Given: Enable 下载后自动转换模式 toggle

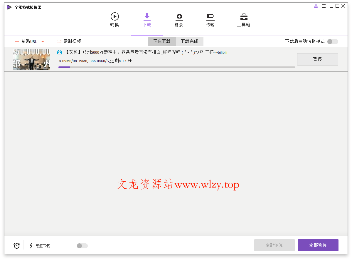Looking at the screenshot, I should 332,42.
